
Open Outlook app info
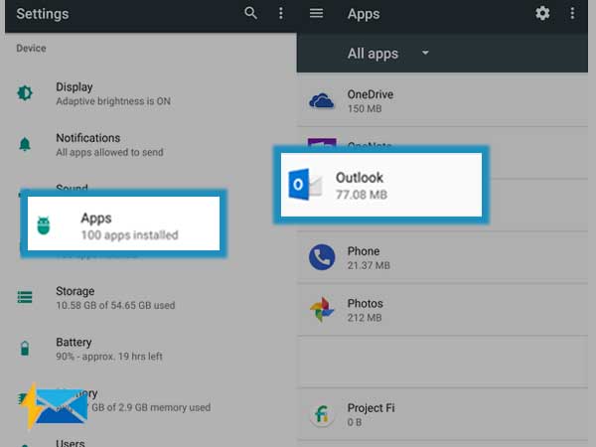coord(381,185)
